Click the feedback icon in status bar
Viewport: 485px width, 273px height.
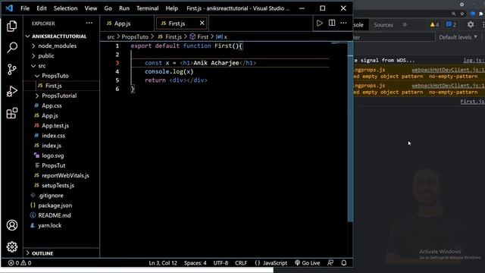click(x=330, y=263)
